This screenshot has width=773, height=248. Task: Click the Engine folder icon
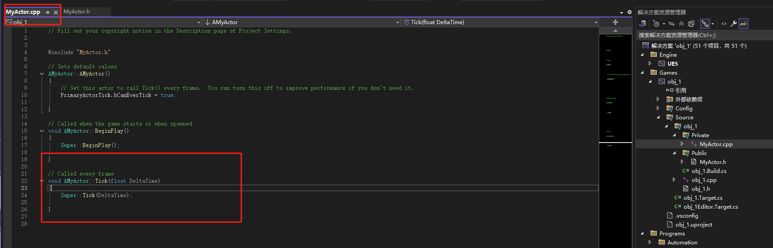[x=654, y=55]
